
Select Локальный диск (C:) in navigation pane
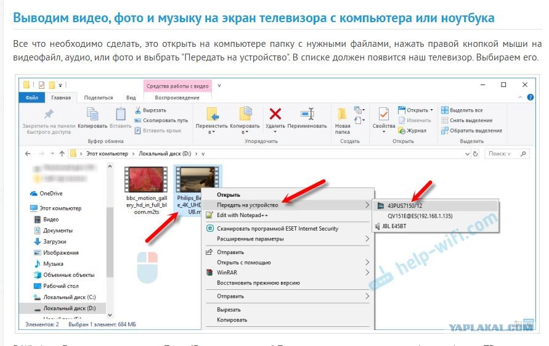[65, 297]
